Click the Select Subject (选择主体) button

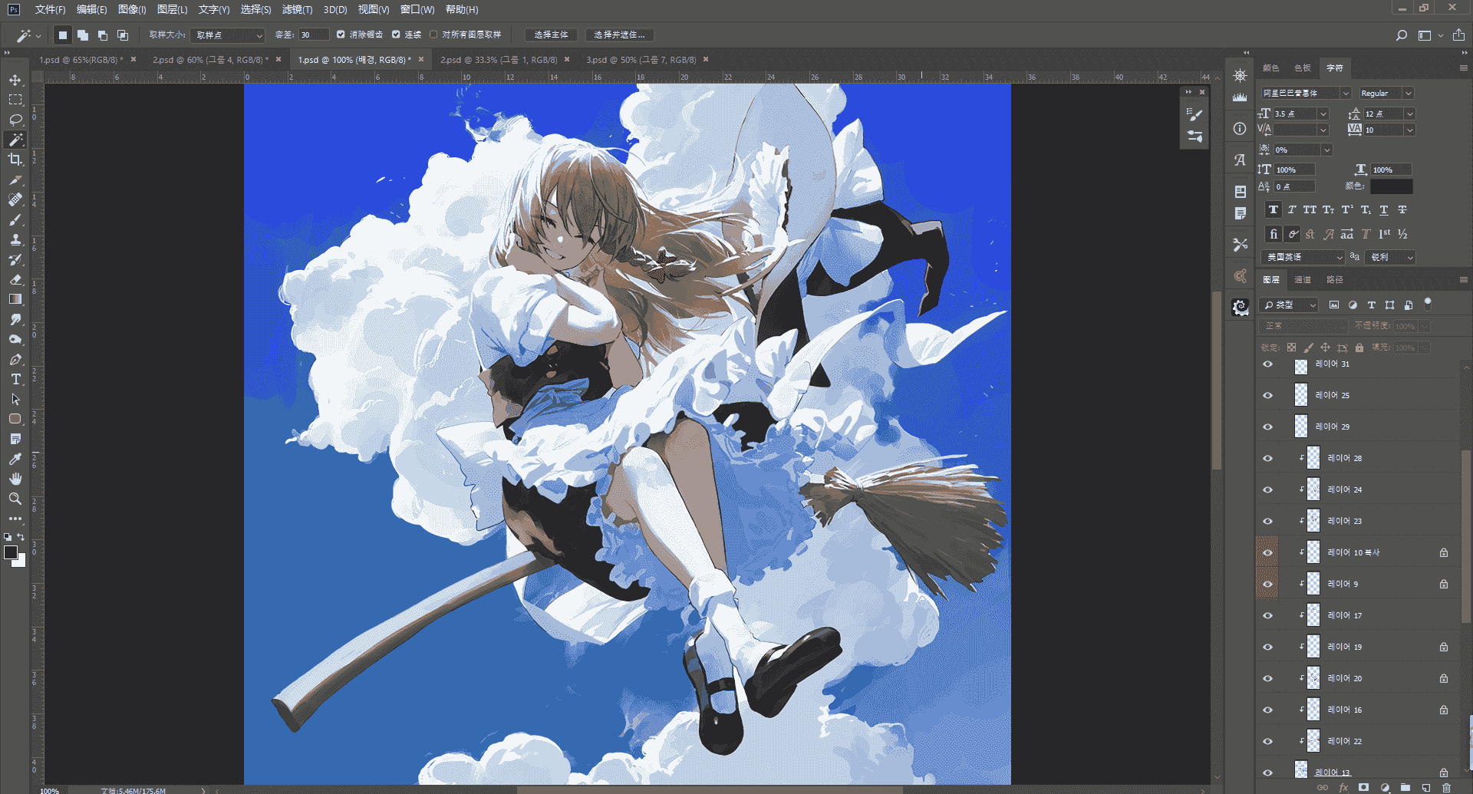click(551, 35)
